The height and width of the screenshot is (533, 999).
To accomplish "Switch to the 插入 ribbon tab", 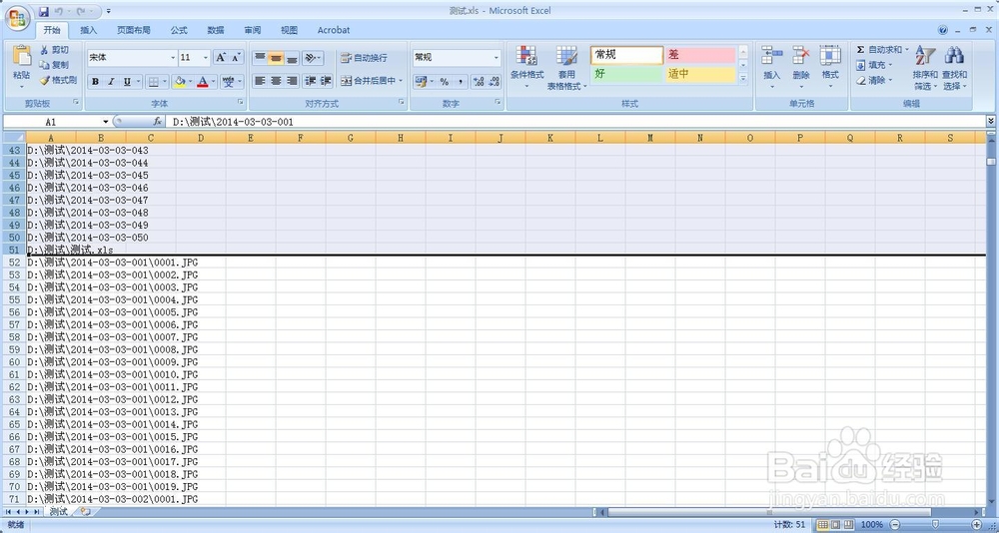I will click(89, 30).
